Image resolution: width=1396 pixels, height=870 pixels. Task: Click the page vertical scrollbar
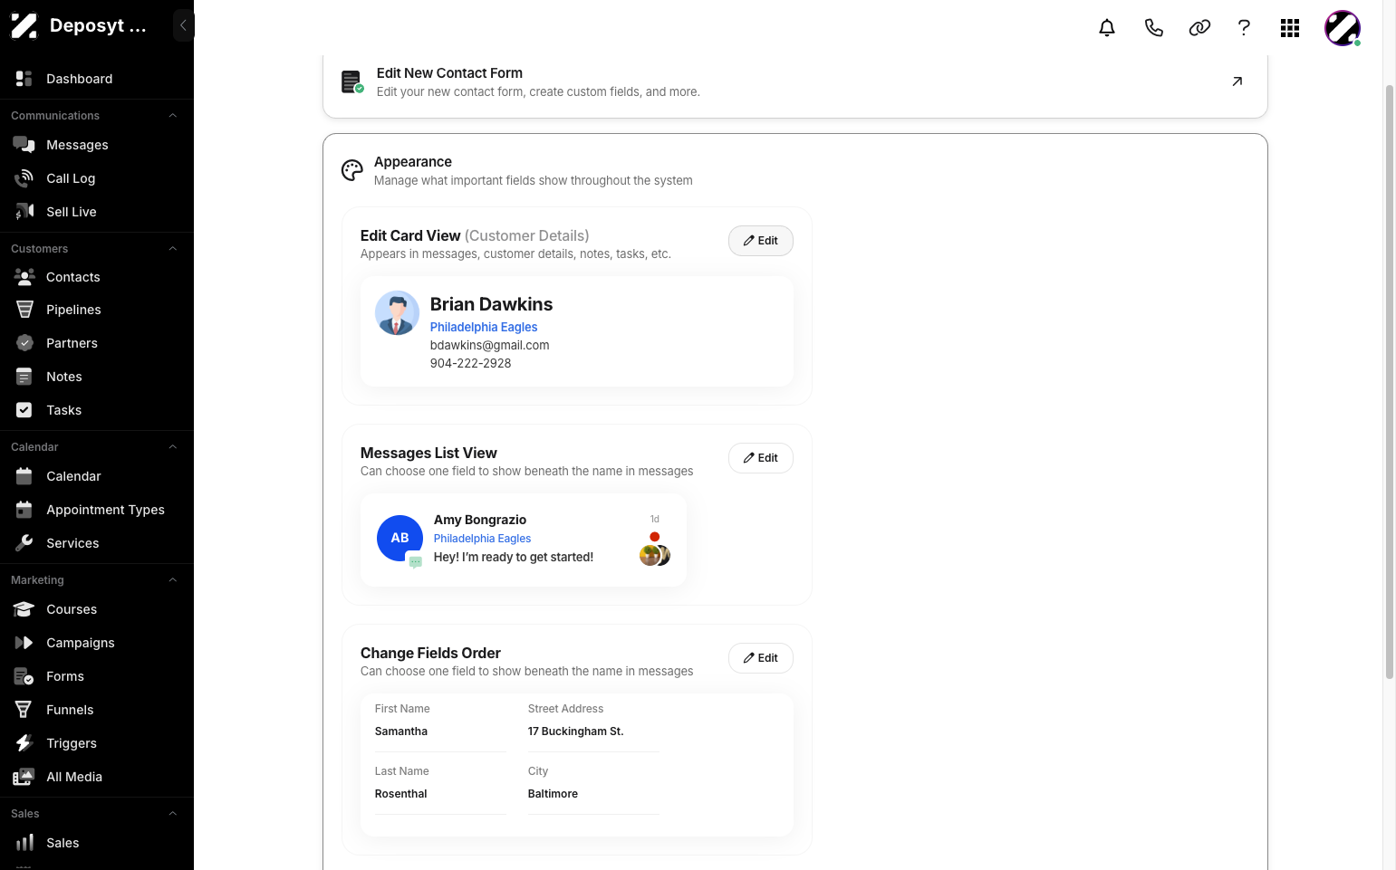pos(1390,380)
